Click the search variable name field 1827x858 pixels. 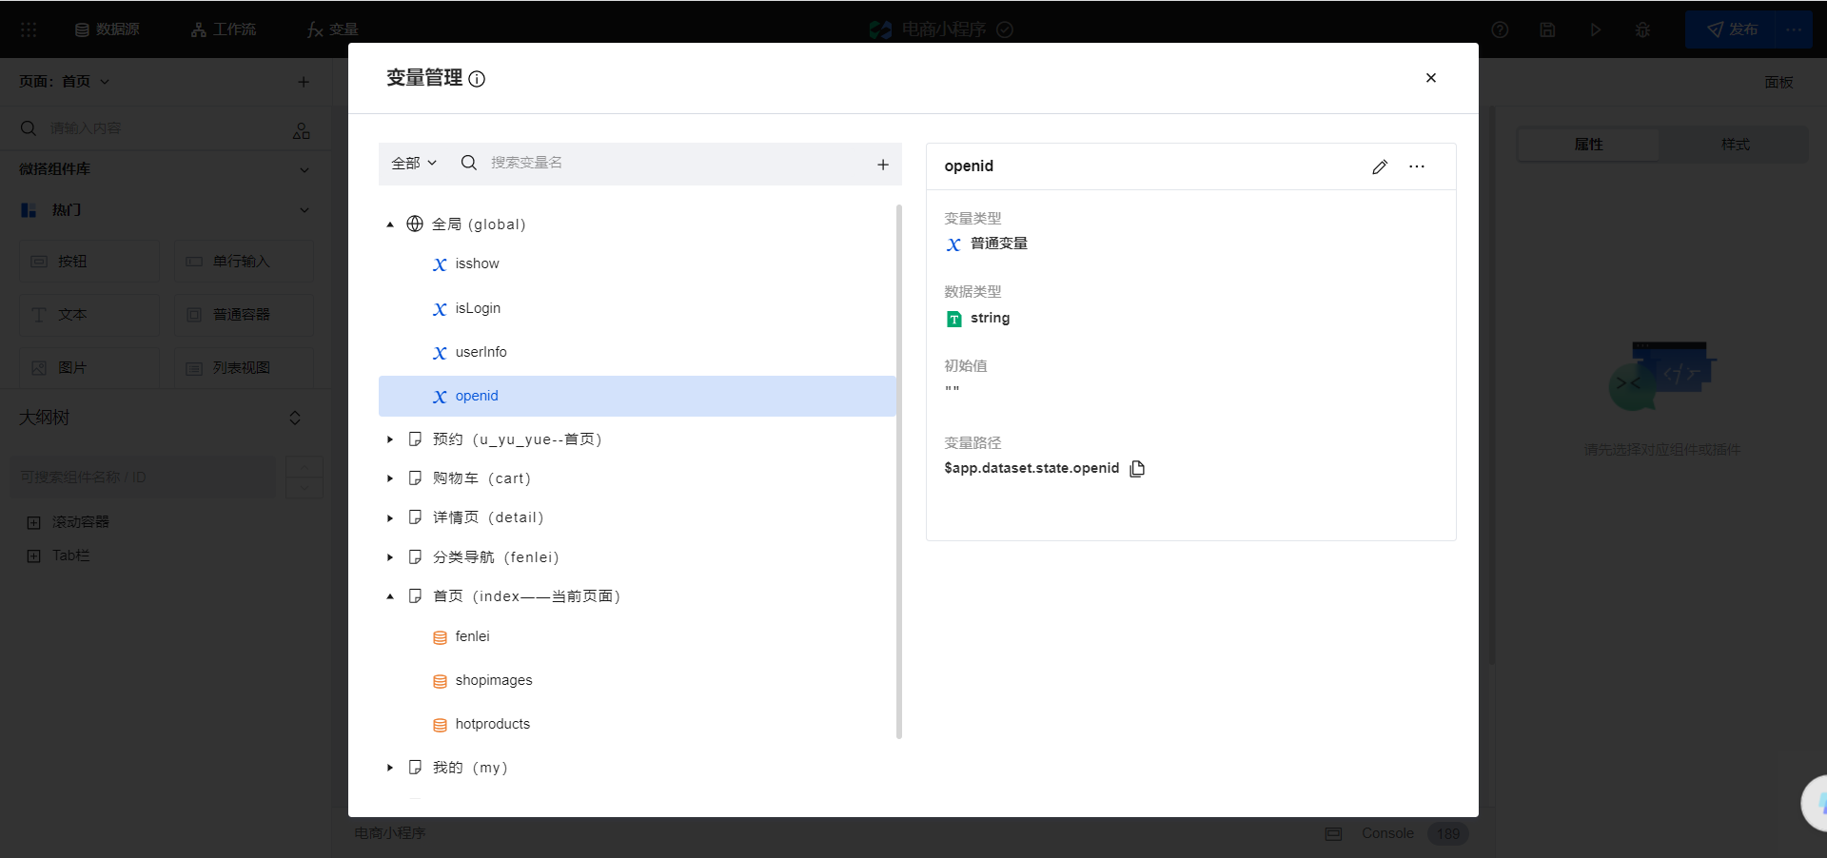(x=666, y=163)
